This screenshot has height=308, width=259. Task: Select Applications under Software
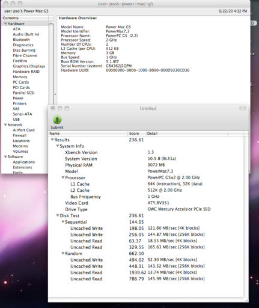tap(24, 162)
